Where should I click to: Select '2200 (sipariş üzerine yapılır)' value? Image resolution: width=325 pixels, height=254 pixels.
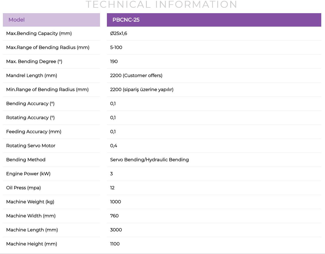tap(142, 90)
